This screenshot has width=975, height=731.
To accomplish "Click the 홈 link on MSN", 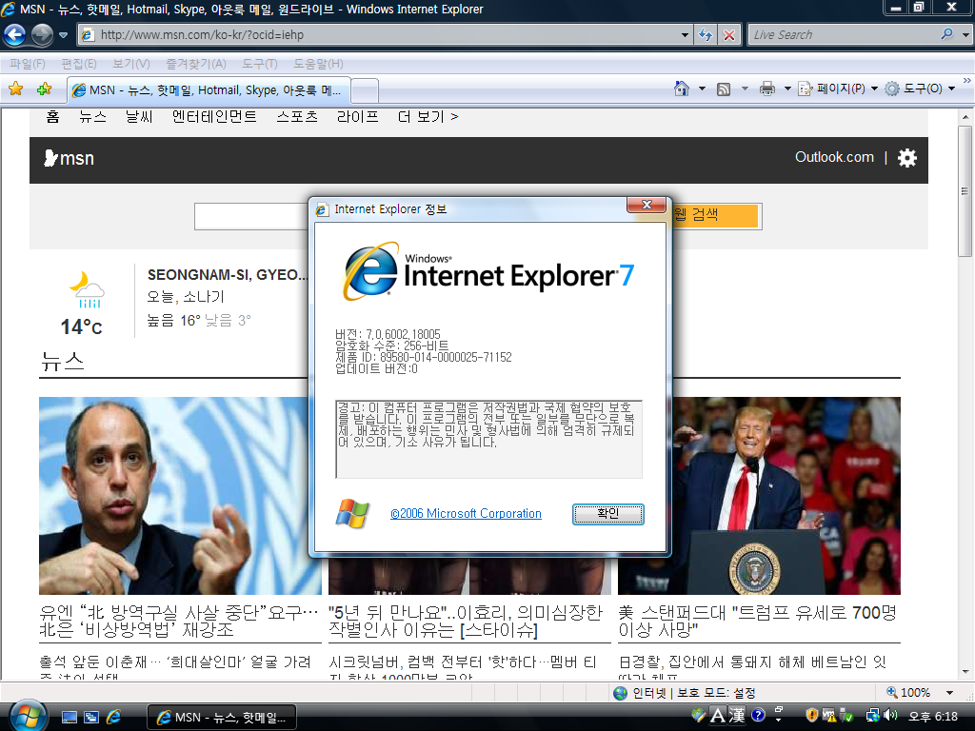I will 53,117.
